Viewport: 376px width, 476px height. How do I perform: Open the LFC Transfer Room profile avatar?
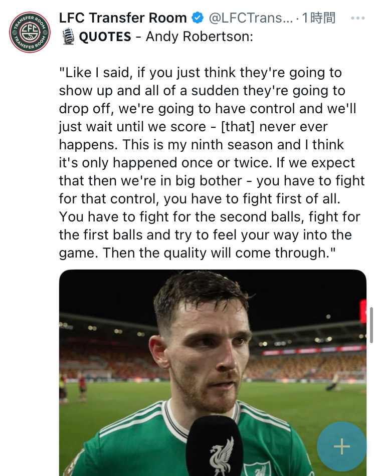point(30,33)
